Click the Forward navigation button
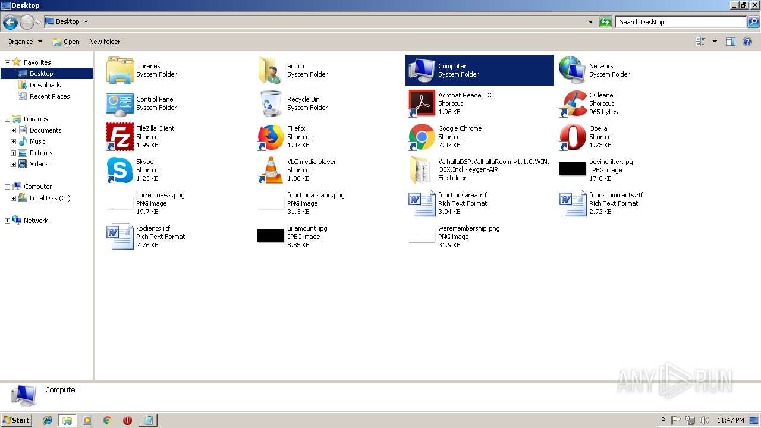The height and width of the screenshot is (428, 761). (27, 23)
